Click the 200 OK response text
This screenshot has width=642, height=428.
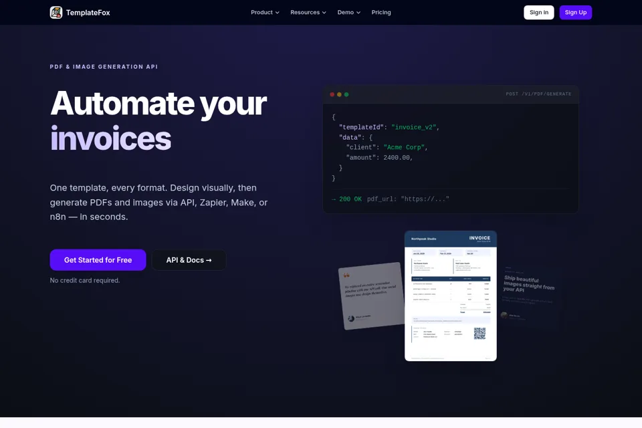pos(350,199)
